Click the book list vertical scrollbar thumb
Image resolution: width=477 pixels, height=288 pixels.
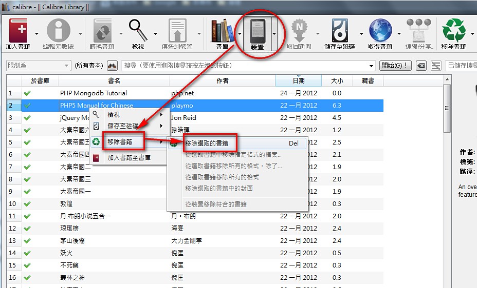pyautogui.click(x=447, y=108)
